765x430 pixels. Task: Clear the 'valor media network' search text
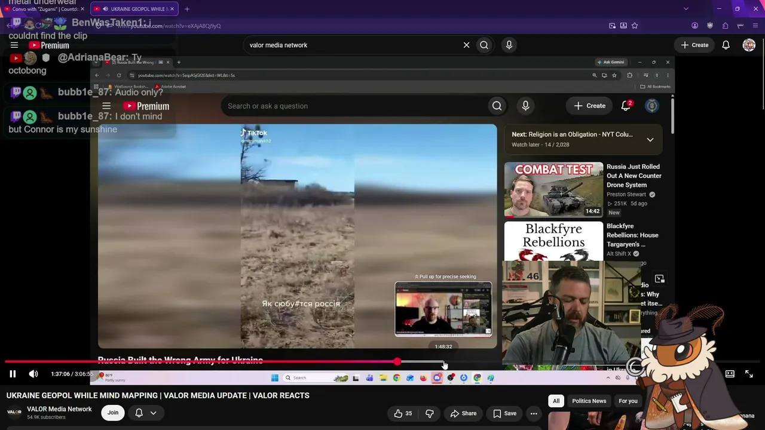(x=466, y=45)
